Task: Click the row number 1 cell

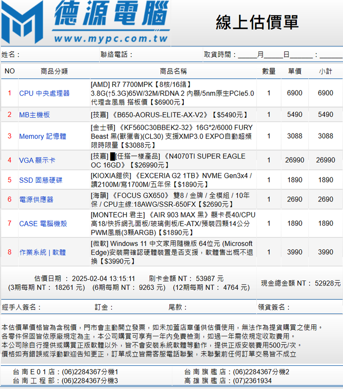Action: tap(9, 93)
